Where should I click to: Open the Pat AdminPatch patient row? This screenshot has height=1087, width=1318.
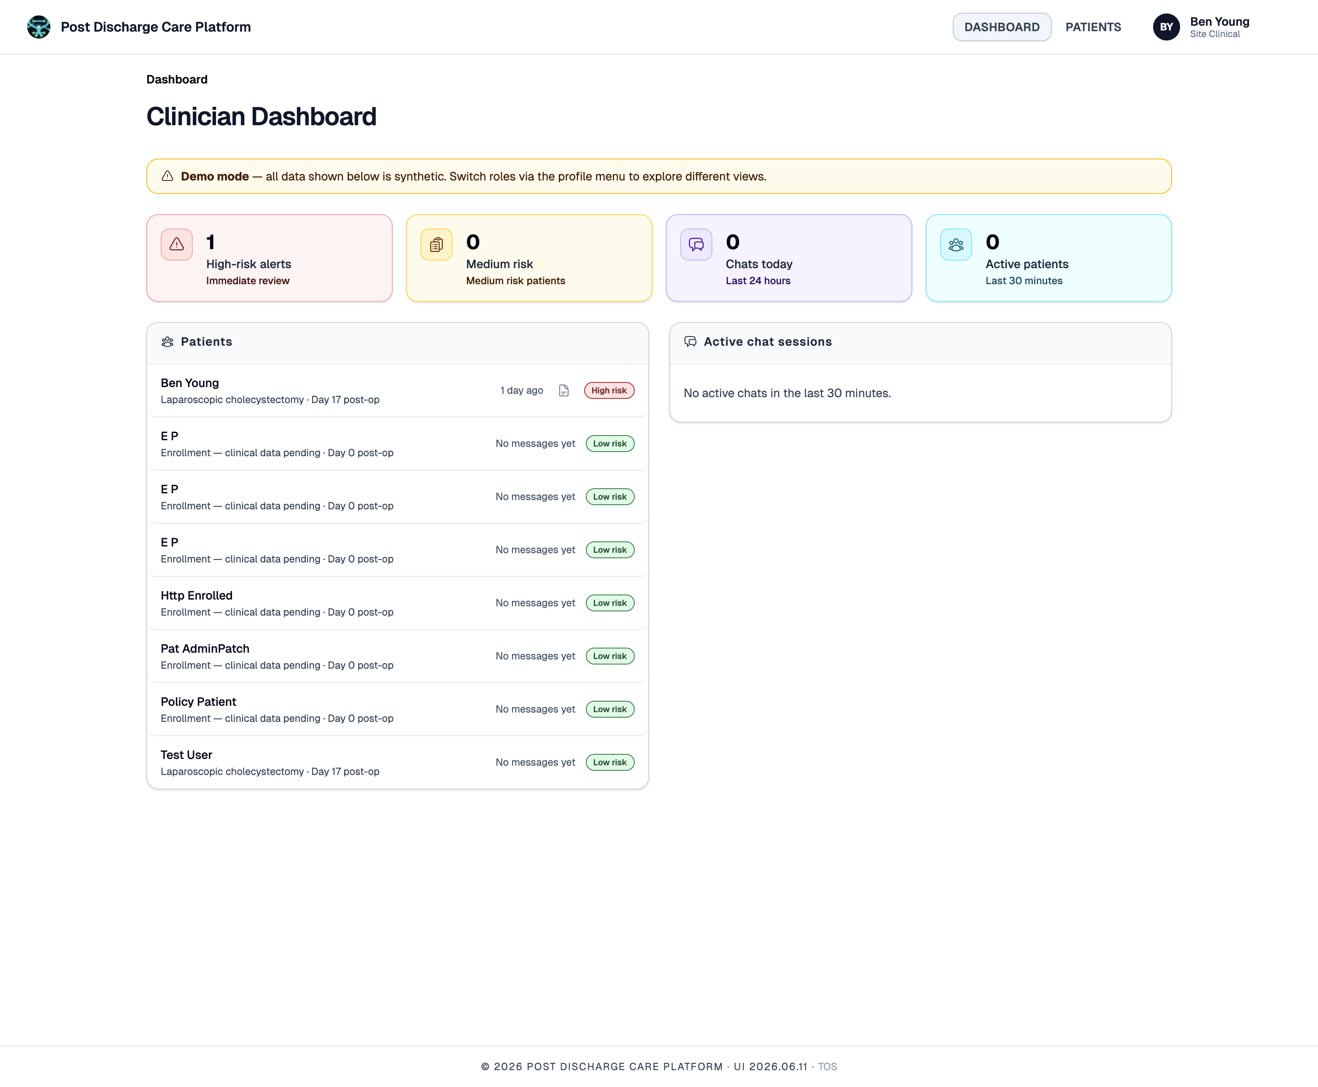click(x=398, y=656)
